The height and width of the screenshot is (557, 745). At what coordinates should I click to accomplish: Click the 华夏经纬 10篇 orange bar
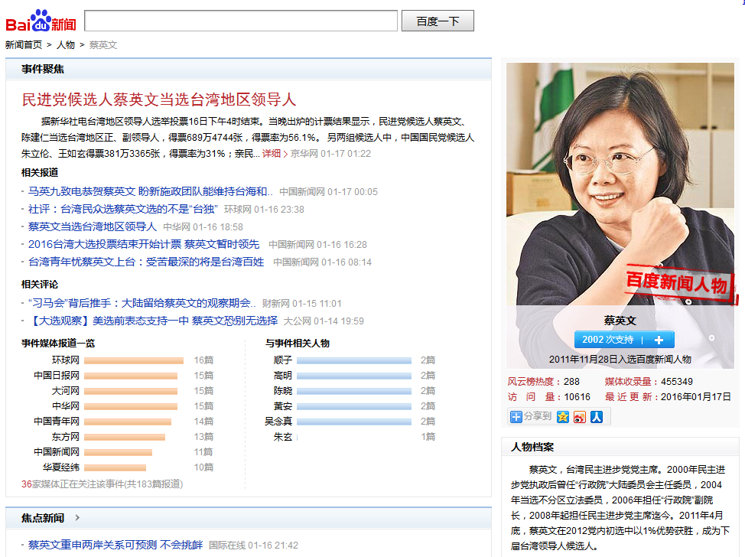tap(115, 467)
